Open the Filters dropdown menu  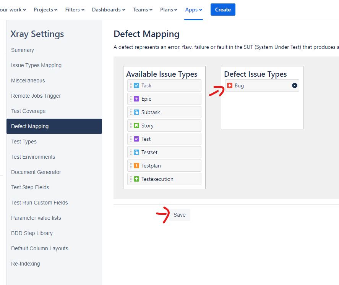pos(75,10)
